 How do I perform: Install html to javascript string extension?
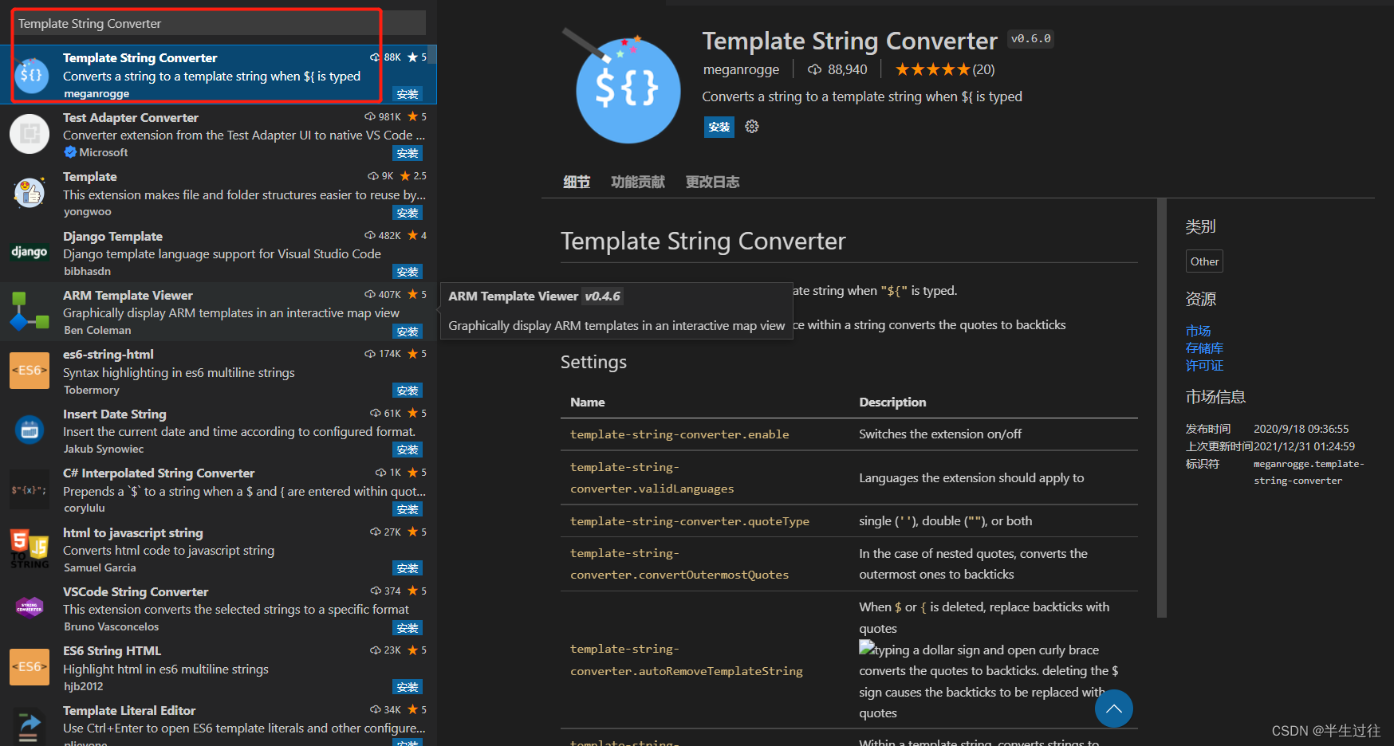tap(408, 568)
